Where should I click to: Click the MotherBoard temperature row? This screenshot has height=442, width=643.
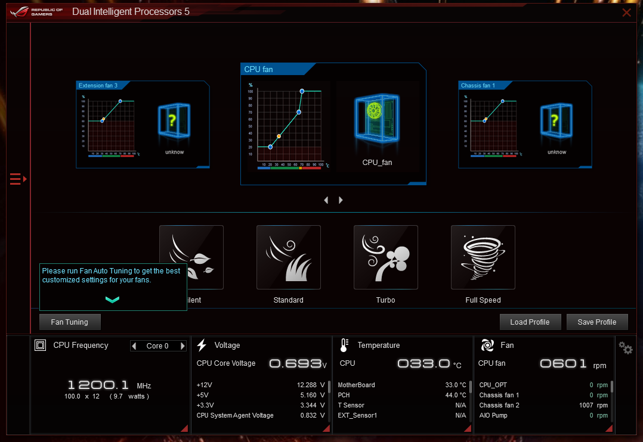[x=402, y=385]
